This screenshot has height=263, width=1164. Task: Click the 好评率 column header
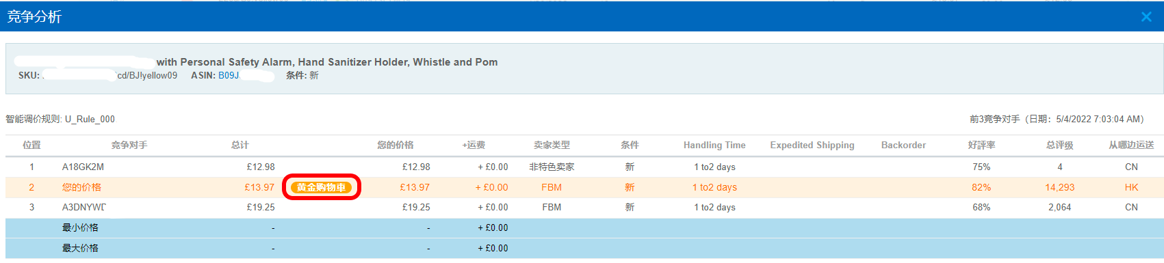tap(981, 145)
